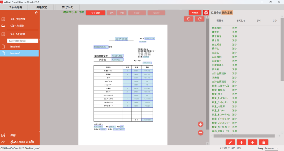Image resolution: width=284 pixels, height=151 pixels.
Task: Zoom out with the minus circle button
Action: 201,133
